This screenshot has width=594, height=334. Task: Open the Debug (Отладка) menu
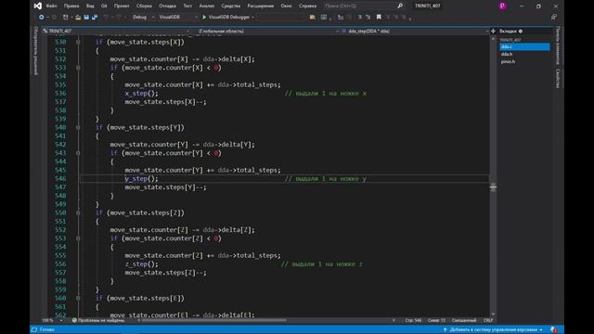coord(167,6)
